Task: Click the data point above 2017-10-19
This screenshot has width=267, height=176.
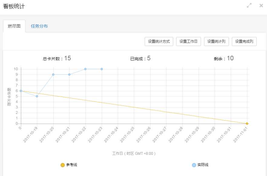Action: 36,96
